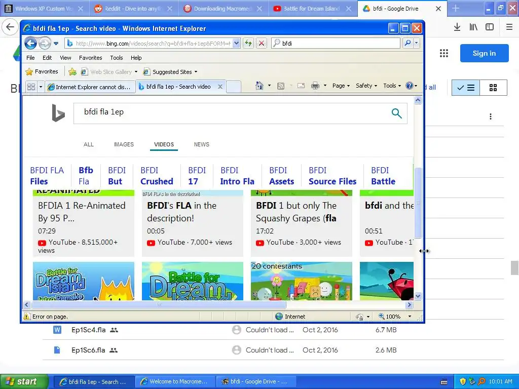Open the Help menu in IE
This screenshot has width=519, height=389.
coord(136,58)
